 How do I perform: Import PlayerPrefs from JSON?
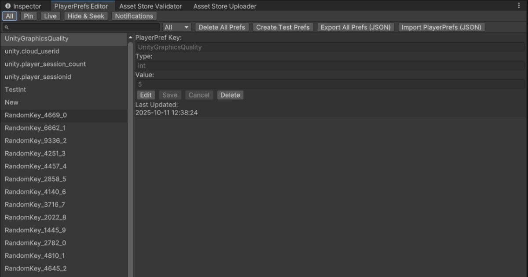point(441,27)
